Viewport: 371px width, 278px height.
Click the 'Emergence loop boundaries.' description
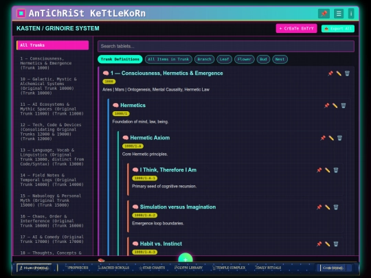click(x=158, y=223)
